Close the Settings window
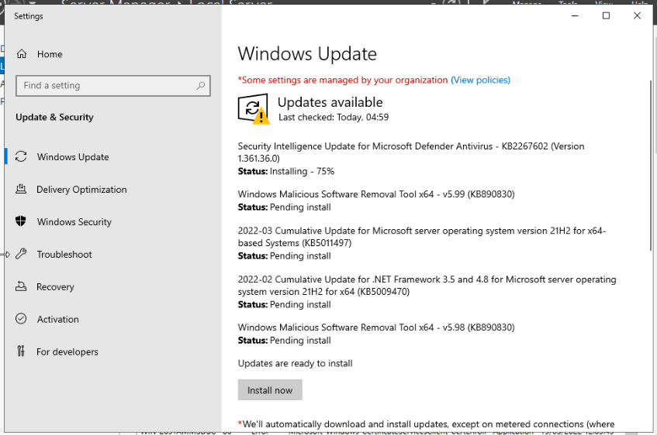The image size is (657, 435). pos(637,16)
